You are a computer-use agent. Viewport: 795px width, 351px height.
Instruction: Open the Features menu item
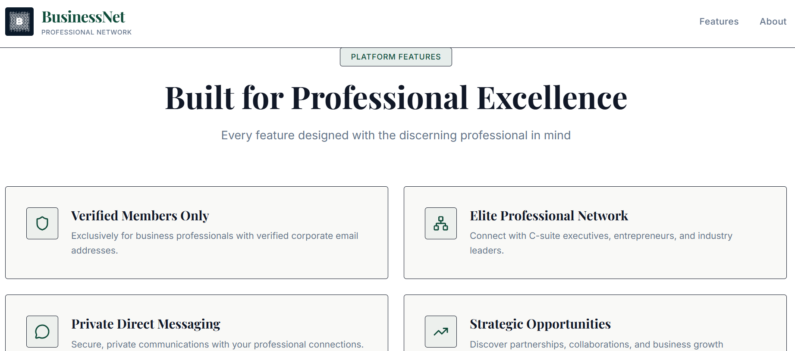(x=719, y=21)
